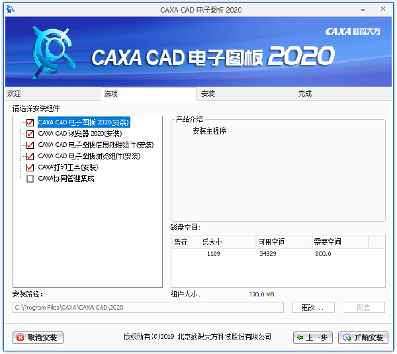Click required space value 800.0
Screen dimensions: 397x354
point(323,254)
